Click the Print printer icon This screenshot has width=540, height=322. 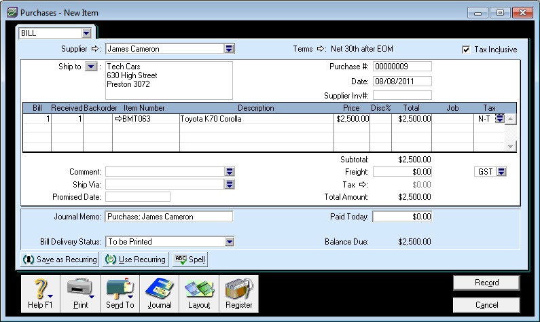(x=80, y=293)
